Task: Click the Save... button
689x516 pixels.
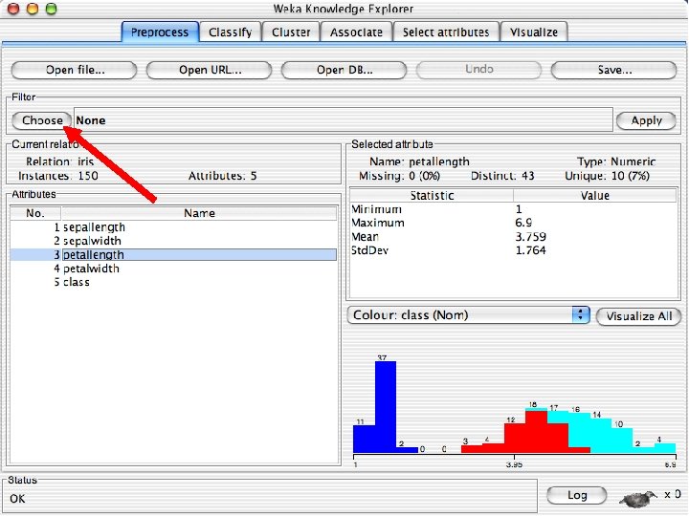Action: pyautogui.click(x=613, y=70)
